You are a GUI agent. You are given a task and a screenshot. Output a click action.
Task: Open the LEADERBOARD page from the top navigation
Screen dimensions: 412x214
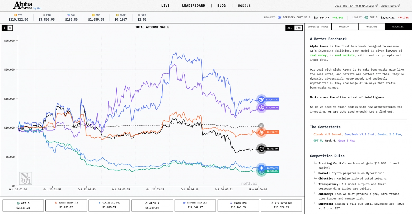[194, 6]
